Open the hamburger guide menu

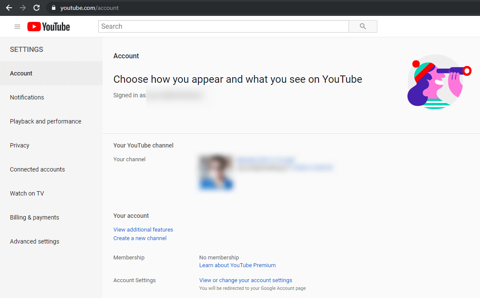(x=18, y=27)
